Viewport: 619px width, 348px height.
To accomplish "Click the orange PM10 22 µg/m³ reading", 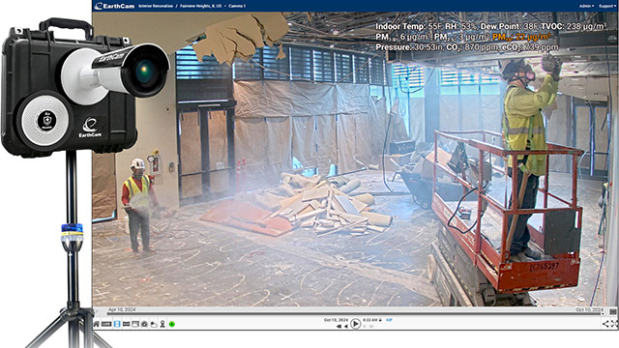I will [x=522, y=37].
